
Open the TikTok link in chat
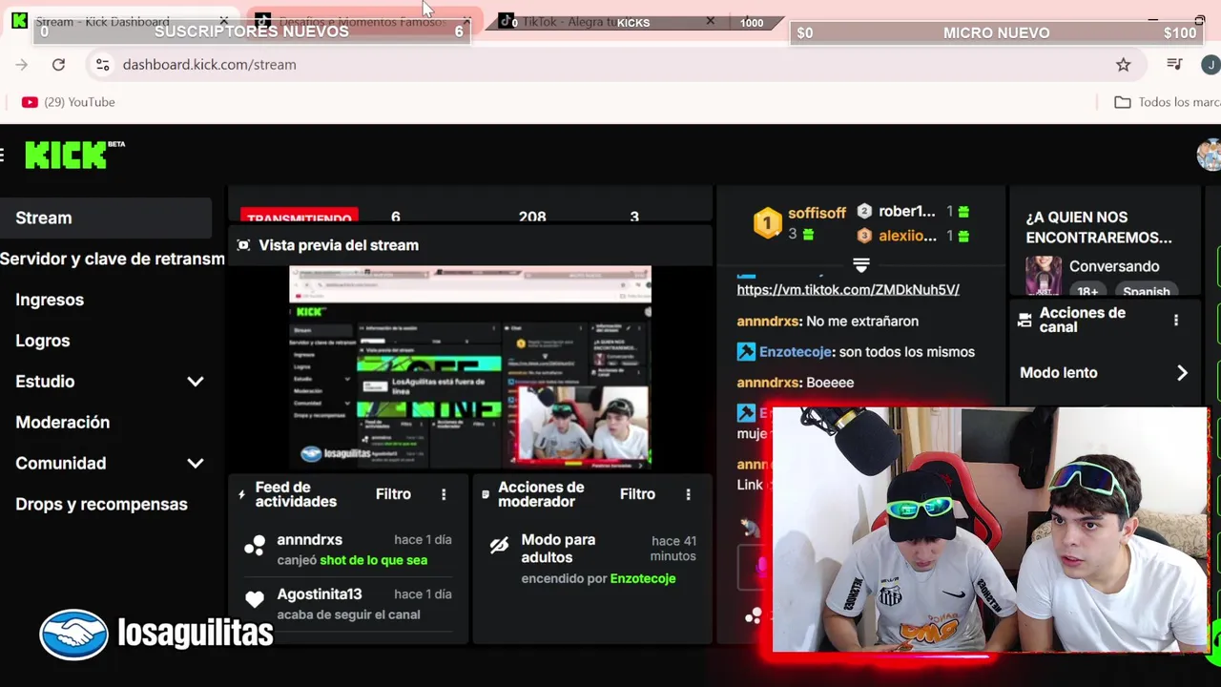(848, 289)
